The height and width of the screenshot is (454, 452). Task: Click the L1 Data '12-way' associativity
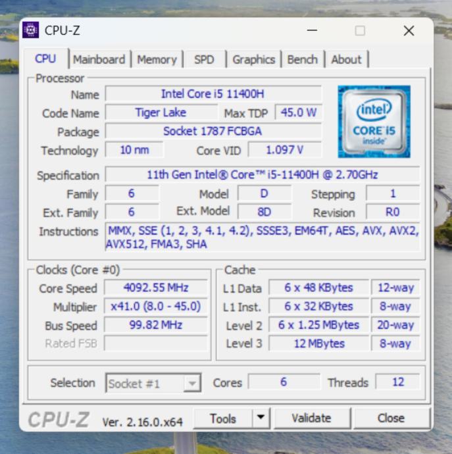pos(395,288)
